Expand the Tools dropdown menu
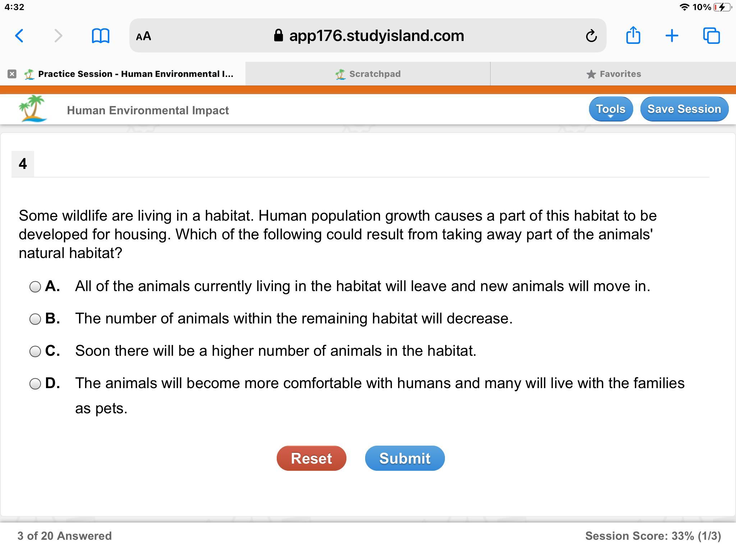 point(611,109)
